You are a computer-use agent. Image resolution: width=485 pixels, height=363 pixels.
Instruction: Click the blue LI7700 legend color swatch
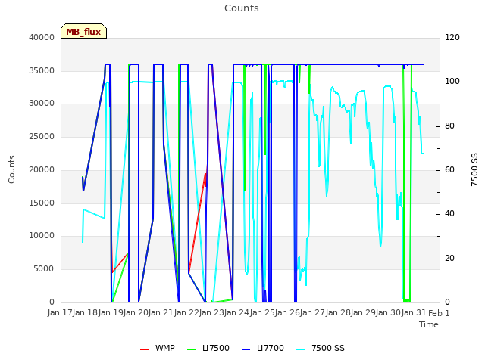pos(246,349)
